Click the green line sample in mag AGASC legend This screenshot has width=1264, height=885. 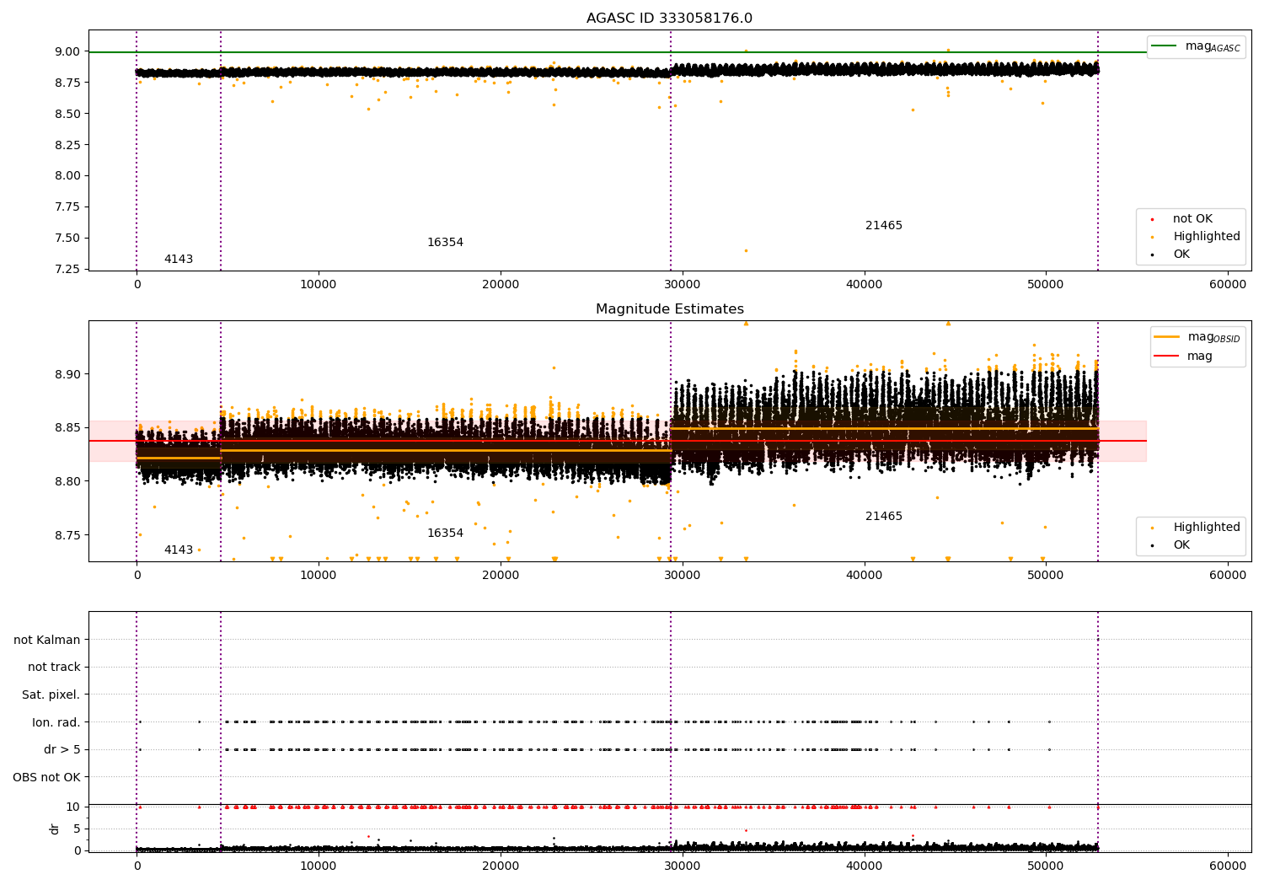[x=1164, y=46]
